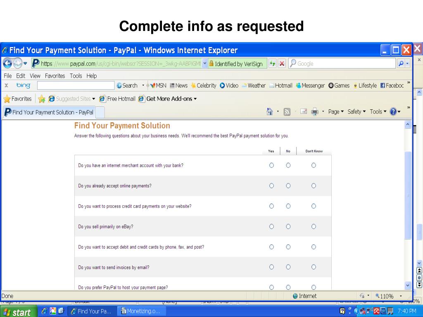The width and height of the screenshot is (423, 317).
Task: Open the Page dropdown in command bar
Action: (x=336, y=111)
